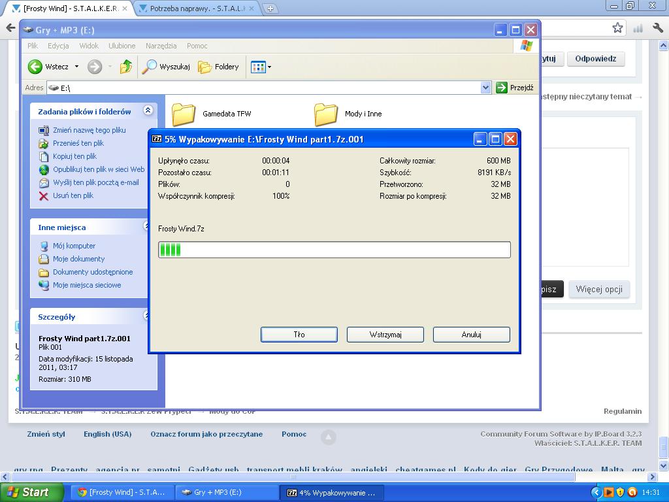Open the Foldery pane

click(x=219, y=67)
